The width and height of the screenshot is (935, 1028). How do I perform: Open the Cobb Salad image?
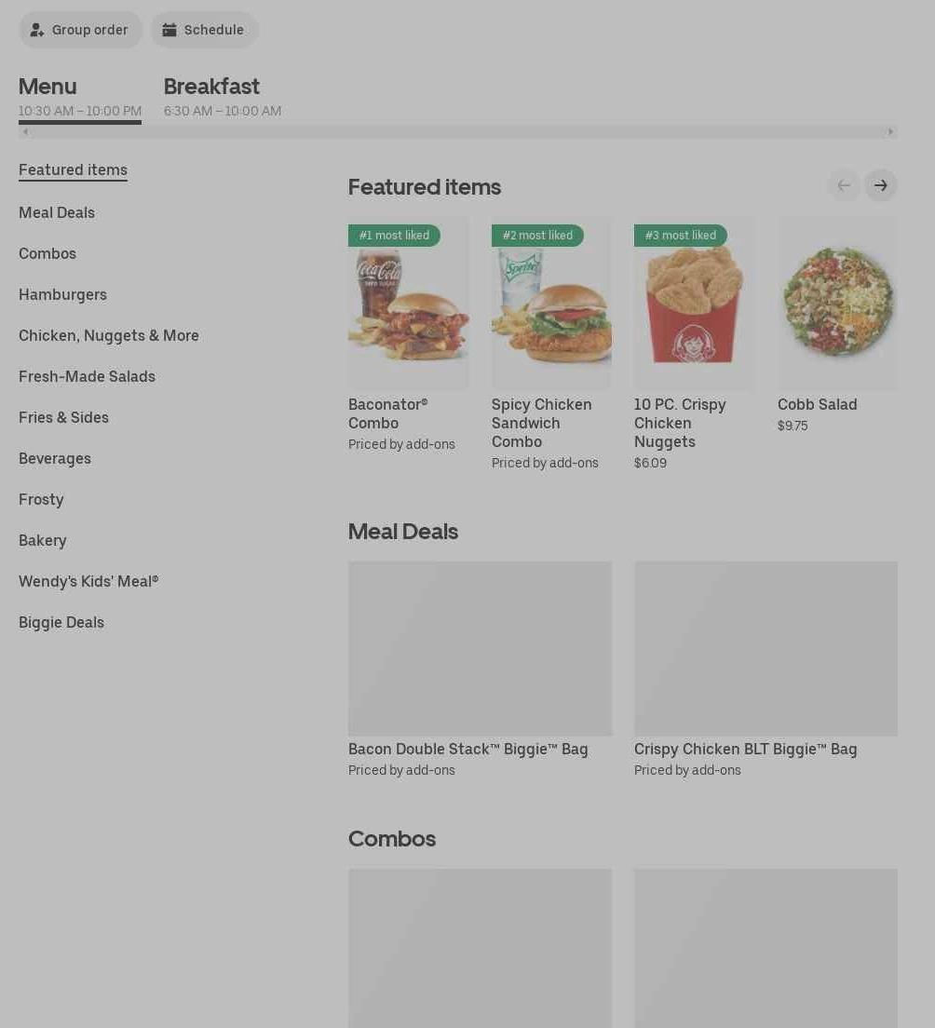(837, 304)
